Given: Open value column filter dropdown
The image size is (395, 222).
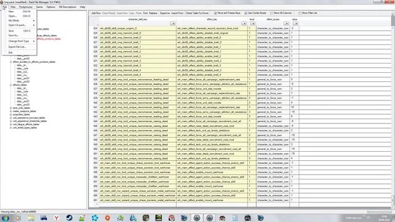Looking at the screenshot, I should [x=295, y=23].
